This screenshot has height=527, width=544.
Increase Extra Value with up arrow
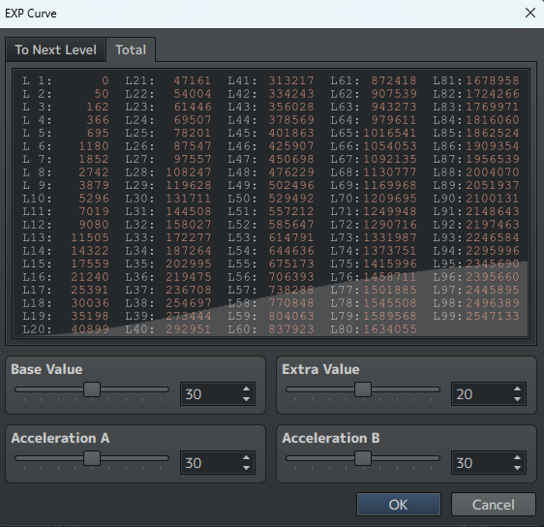pos(517,388)
